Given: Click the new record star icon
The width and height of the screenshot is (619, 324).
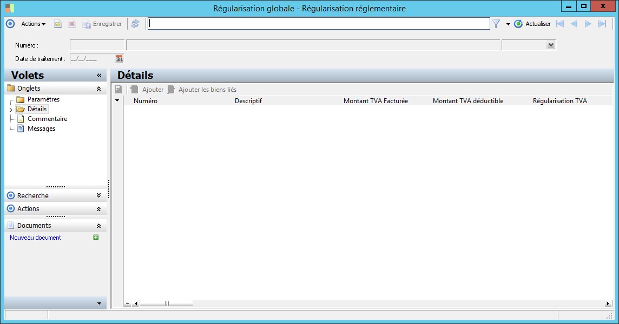Looking at the screenshot, I should (58, 24).
